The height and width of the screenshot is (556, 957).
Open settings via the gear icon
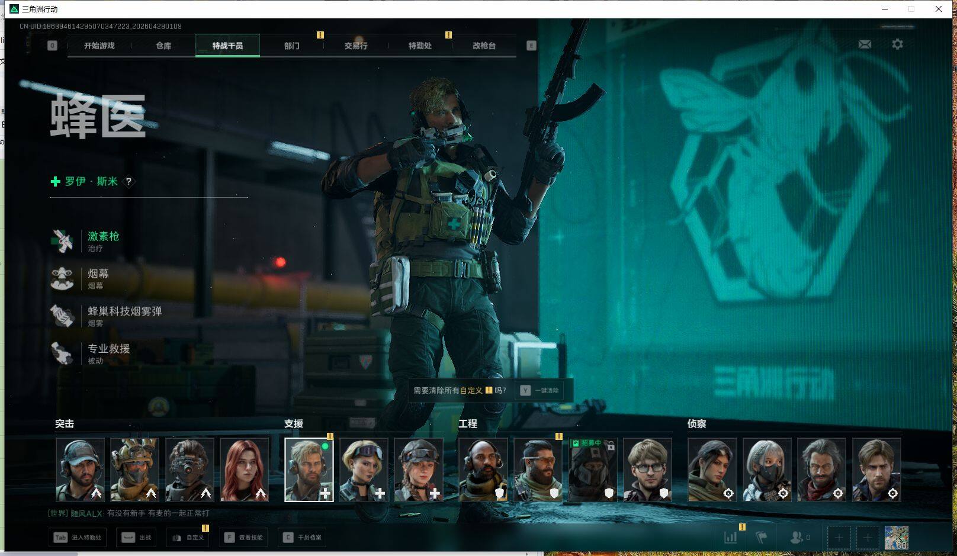[897, 44]
